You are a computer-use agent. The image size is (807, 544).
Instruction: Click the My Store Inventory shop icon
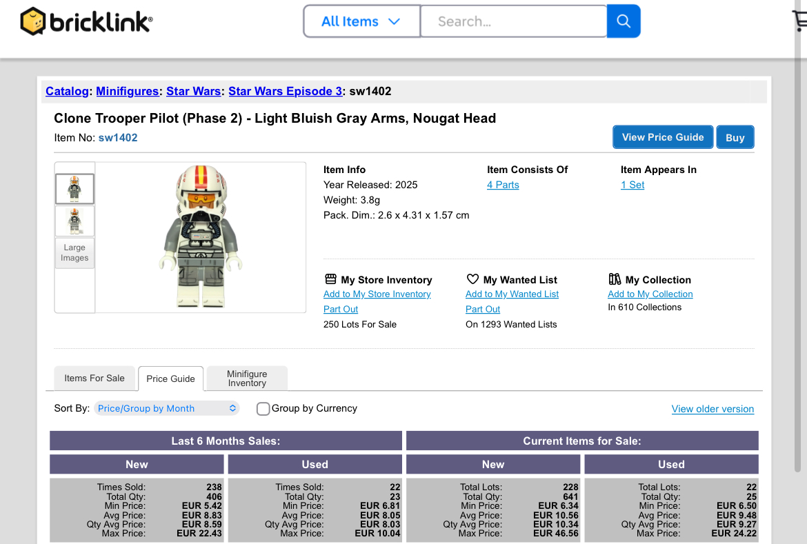(330, 279)
